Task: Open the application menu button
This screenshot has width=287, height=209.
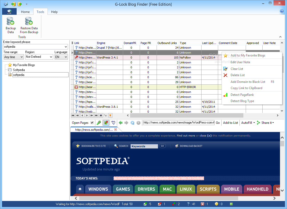Action: coord(9,12)
